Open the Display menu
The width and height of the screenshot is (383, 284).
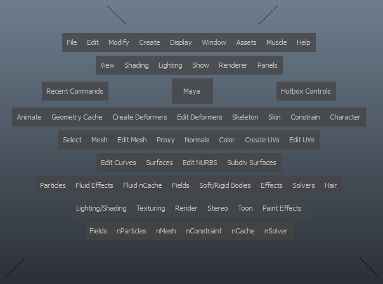(181, 42)
